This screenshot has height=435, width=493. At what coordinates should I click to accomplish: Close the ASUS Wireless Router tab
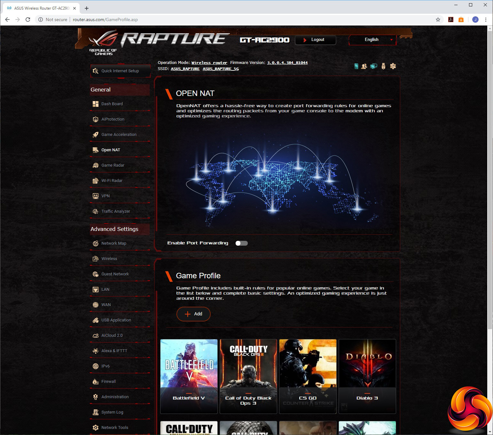[74, 8]
